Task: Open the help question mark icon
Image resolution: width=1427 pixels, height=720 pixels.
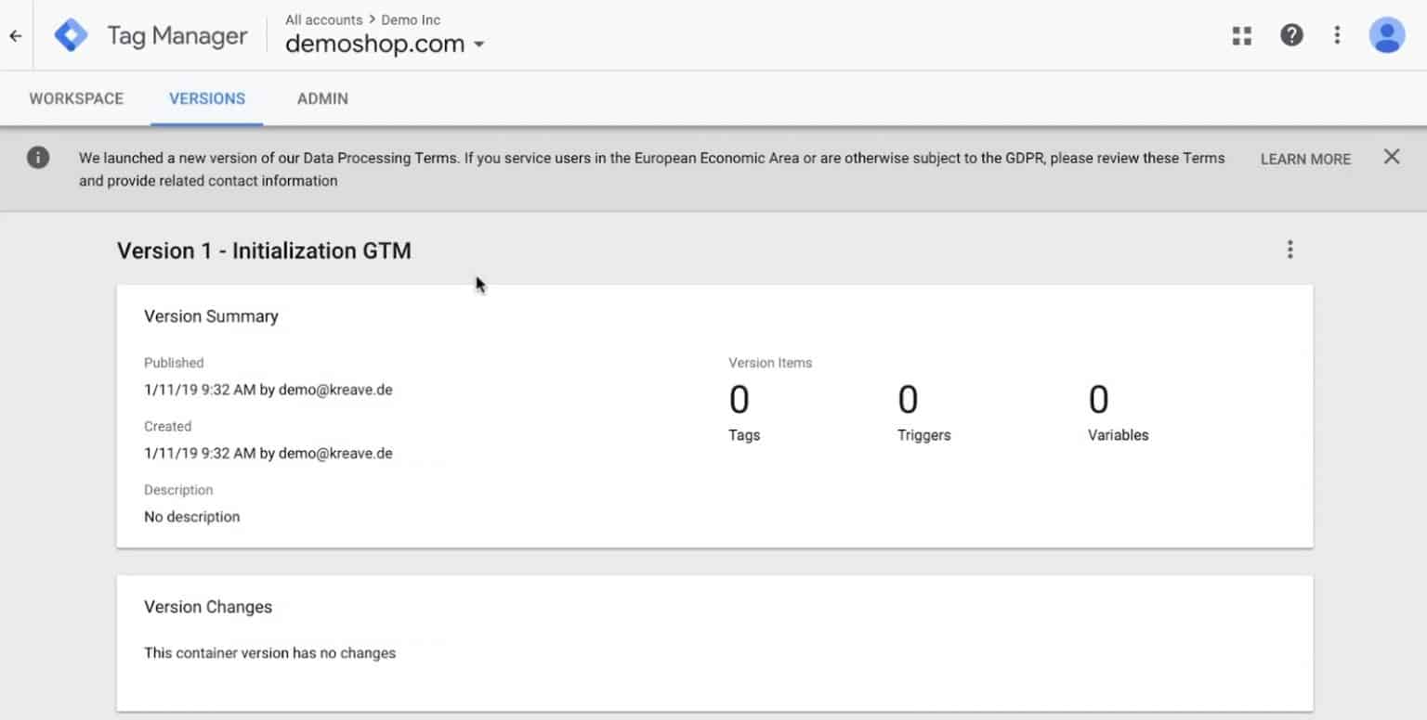Action: (1291, 35)
